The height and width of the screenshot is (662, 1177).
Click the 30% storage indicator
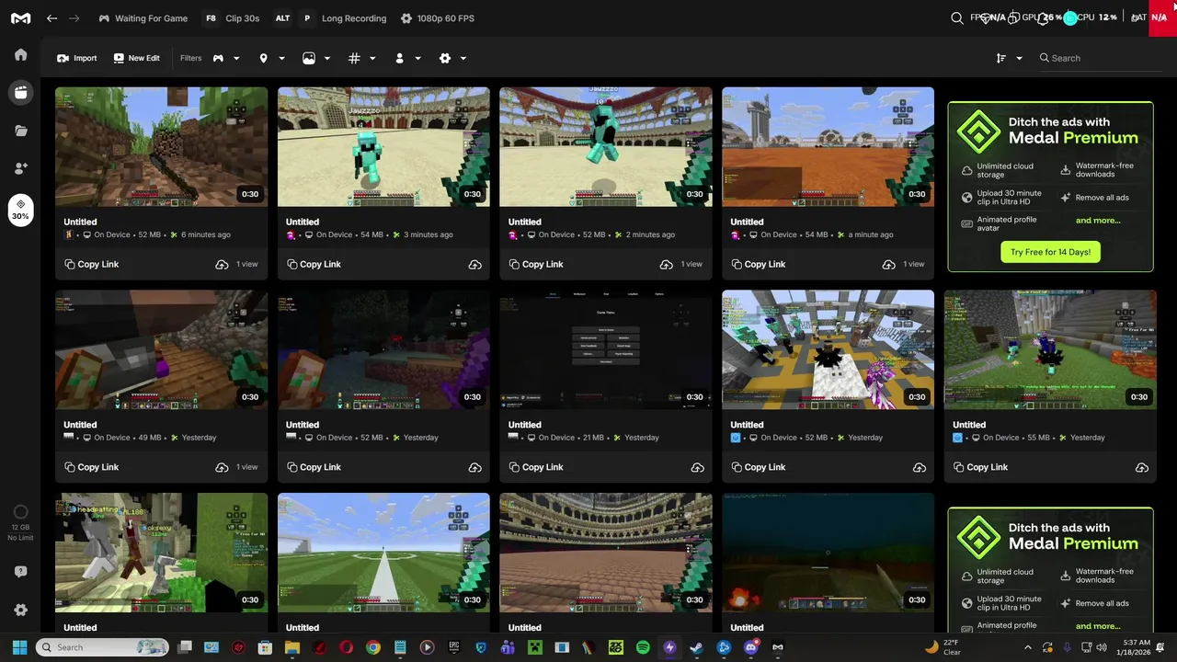click(20, 210)
